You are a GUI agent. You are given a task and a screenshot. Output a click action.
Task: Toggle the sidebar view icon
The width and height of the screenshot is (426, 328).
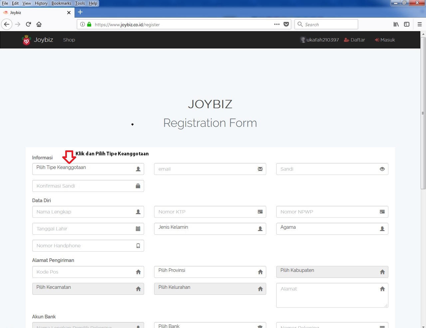(407, 24)
